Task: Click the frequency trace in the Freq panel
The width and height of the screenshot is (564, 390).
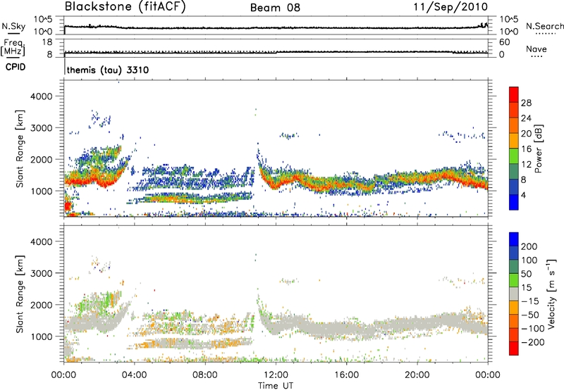Action: 276,53
